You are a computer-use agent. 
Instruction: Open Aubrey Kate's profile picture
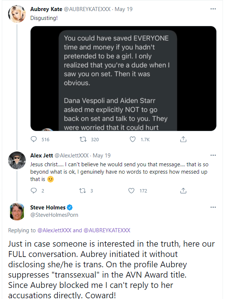pyautogui.click(x=16, y=14)
